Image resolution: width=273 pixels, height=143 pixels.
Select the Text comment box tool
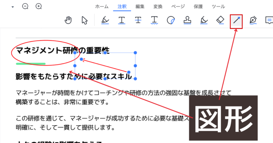(x=268, y=21)
